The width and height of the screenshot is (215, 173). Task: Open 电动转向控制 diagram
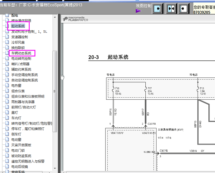[x=21, y=59]
